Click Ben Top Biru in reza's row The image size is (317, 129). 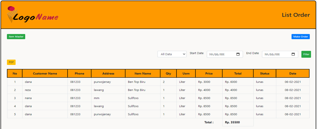click(137, 90)
